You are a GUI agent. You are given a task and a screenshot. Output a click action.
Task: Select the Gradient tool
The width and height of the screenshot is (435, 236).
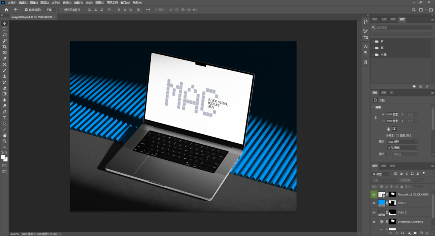click(4, 94)
